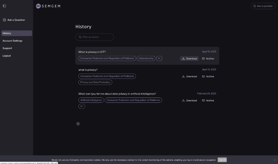Click the History page heading

coord(83,27)
